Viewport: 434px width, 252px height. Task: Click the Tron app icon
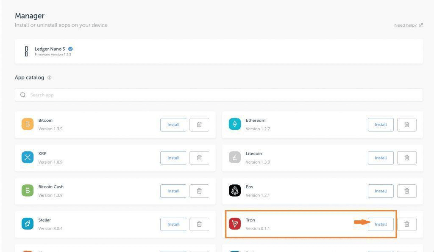[x=235, y=224]
